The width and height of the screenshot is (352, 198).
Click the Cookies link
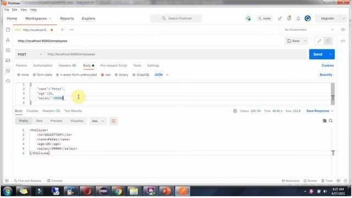point(328,65)
